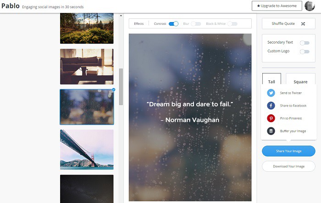
Task: Turn on Black & White toggle
Action: pos(232,23)
